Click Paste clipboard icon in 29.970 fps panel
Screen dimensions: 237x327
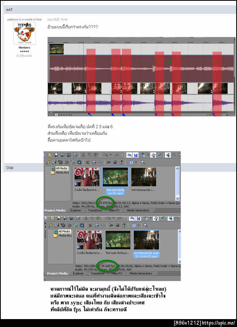pyautogui.click(x=96, y=155)
